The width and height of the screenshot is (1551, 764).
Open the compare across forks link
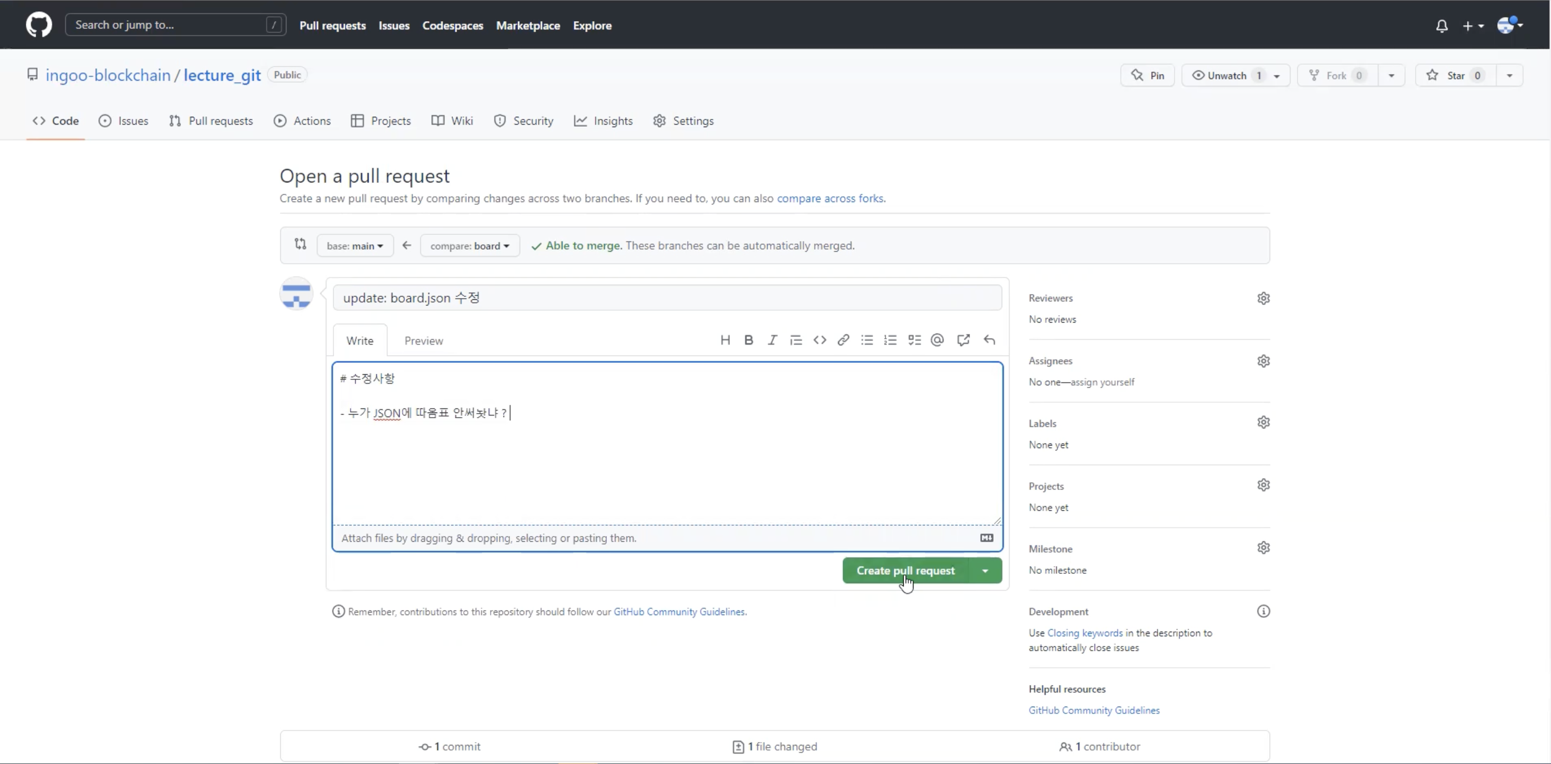830,198
